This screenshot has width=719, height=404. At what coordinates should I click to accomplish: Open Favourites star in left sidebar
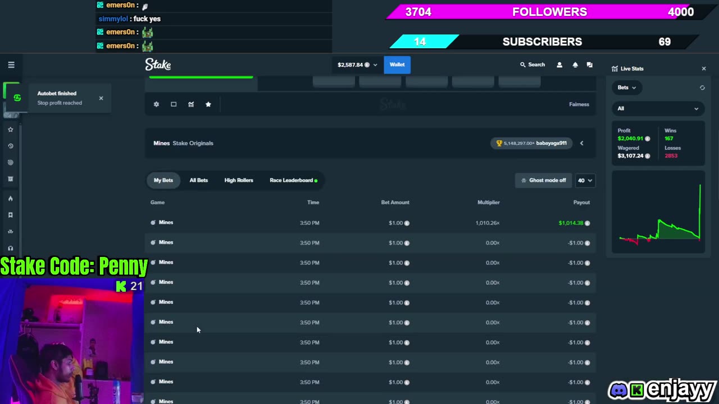[10, 130]
